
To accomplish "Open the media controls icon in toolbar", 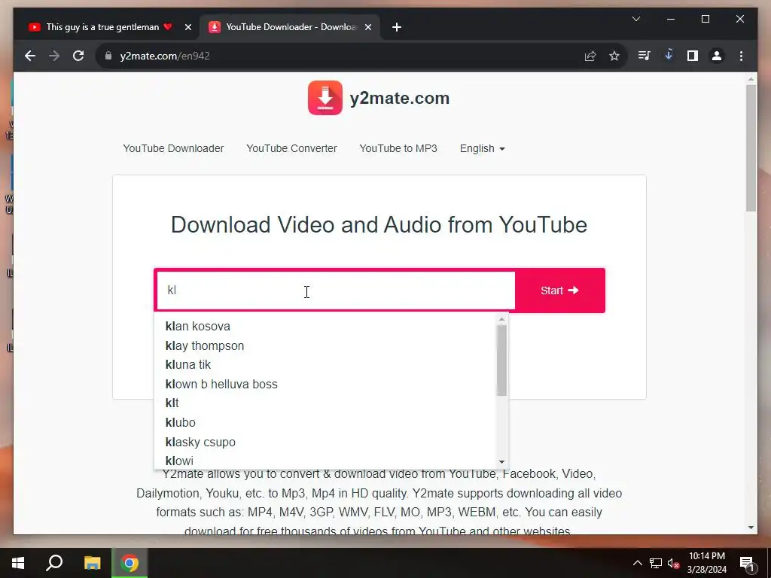I will (644, 56).
